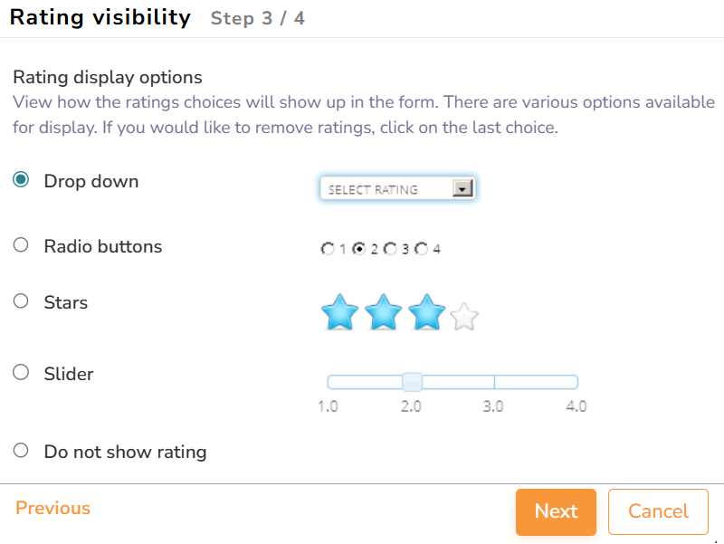The image size is (724, 544).
Task: Select the Radio buttons display option
Action: point(21,245)
